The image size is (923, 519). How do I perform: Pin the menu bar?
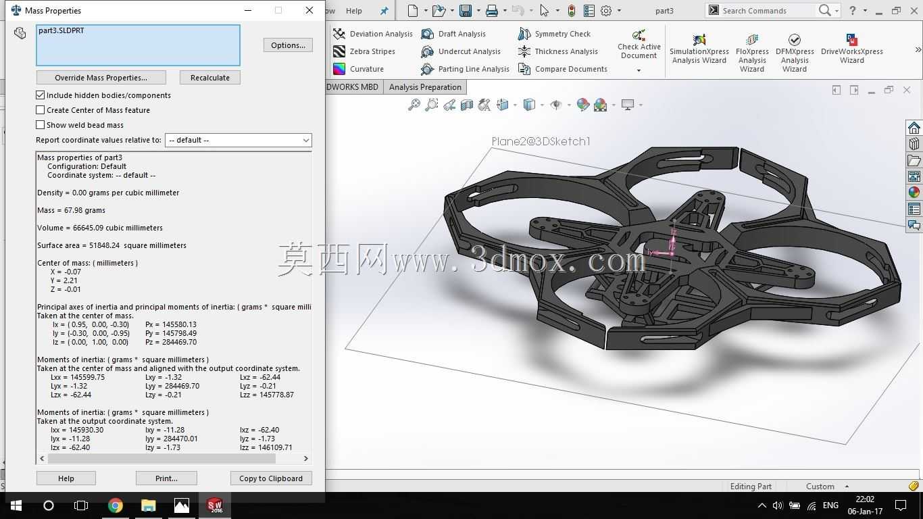pos(384,11)
